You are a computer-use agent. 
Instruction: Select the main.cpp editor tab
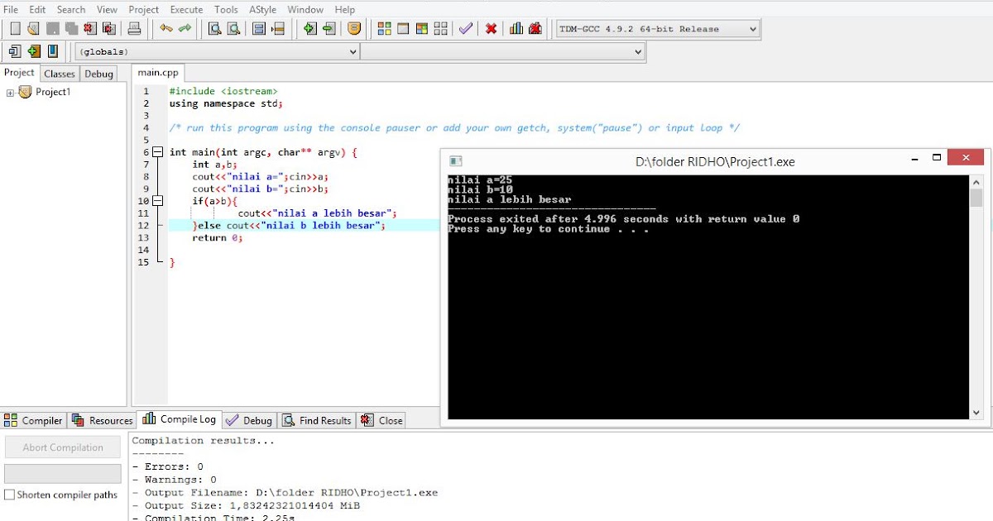[158, 73]
